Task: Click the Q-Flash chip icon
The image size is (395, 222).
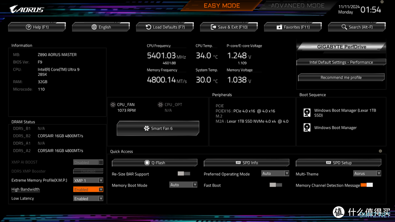Action: 147,162
